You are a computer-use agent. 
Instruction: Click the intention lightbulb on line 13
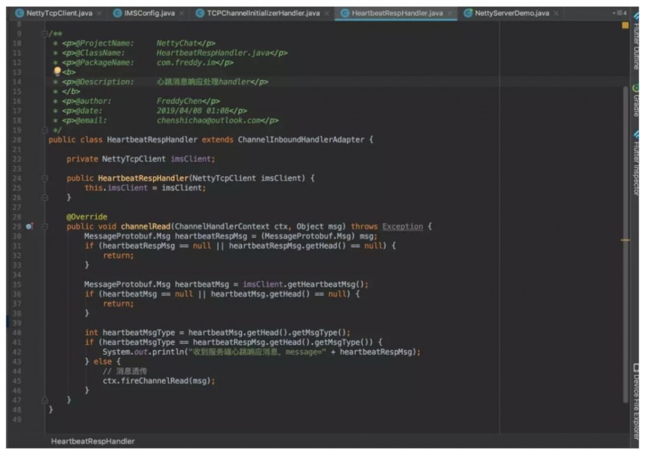(x=57, y=71)
